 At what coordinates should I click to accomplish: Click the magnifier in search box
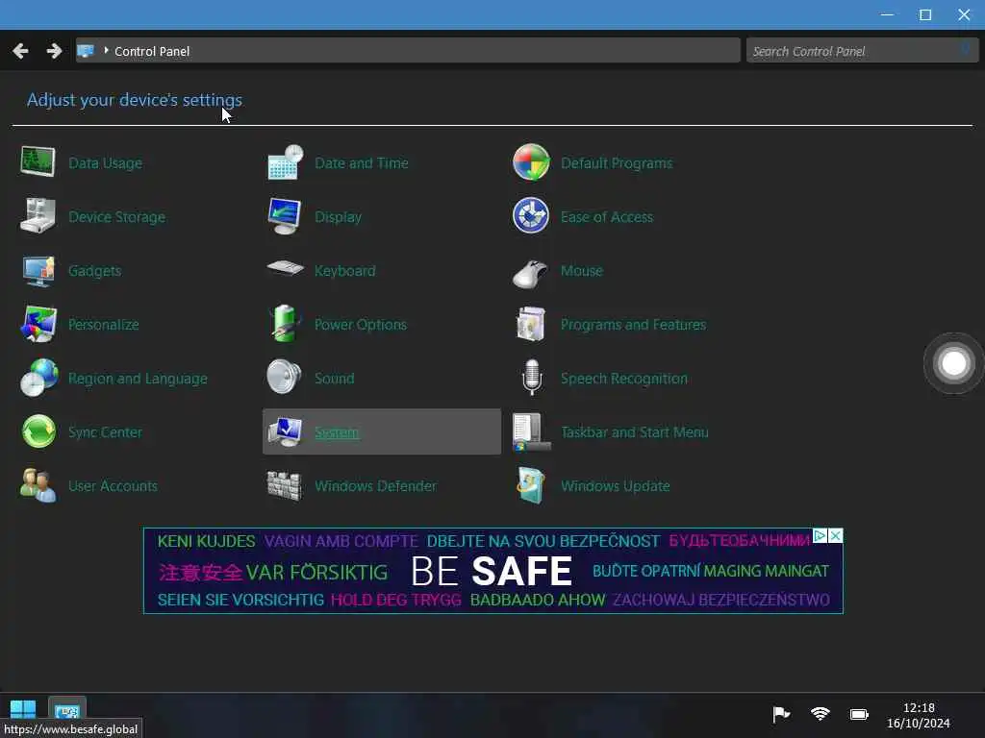tap(966, 50)
